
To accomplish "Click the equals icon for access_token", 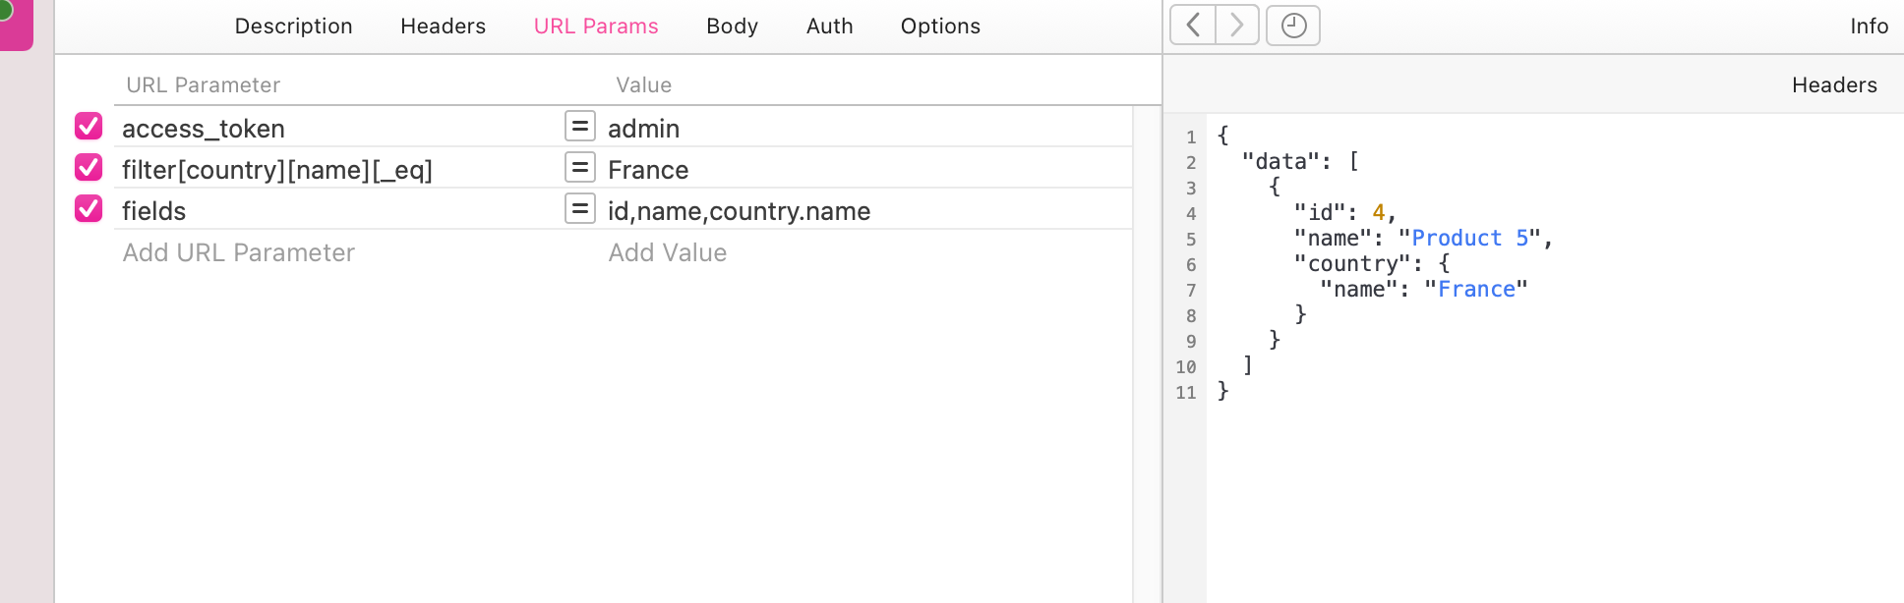I will pos(580,126).
